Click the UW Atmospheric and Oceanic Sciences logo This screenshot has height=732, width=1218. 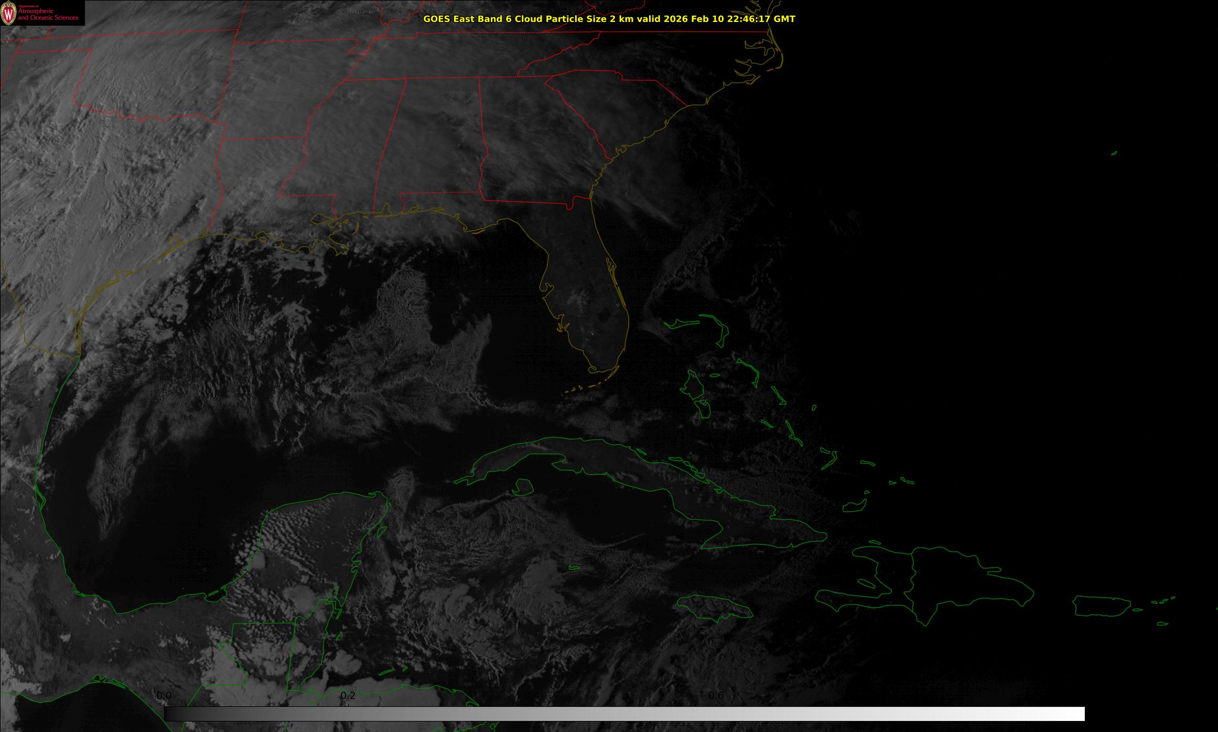[42, 13]
